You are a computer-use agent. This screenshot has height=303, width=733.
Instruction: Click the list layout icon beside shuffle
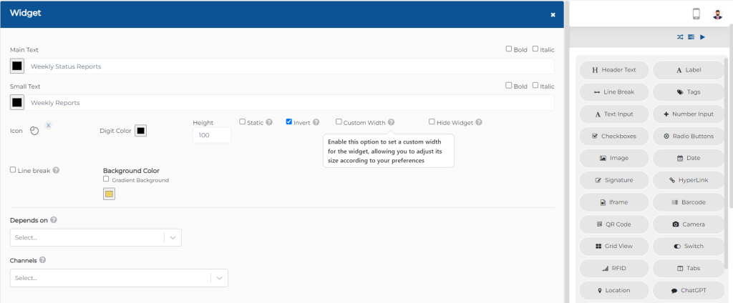click(x=691, y=37)
